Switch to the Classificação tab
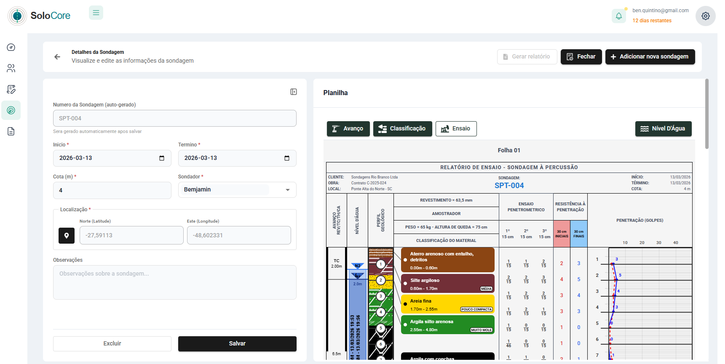The image size is (725, 364). tap(402, 129)
